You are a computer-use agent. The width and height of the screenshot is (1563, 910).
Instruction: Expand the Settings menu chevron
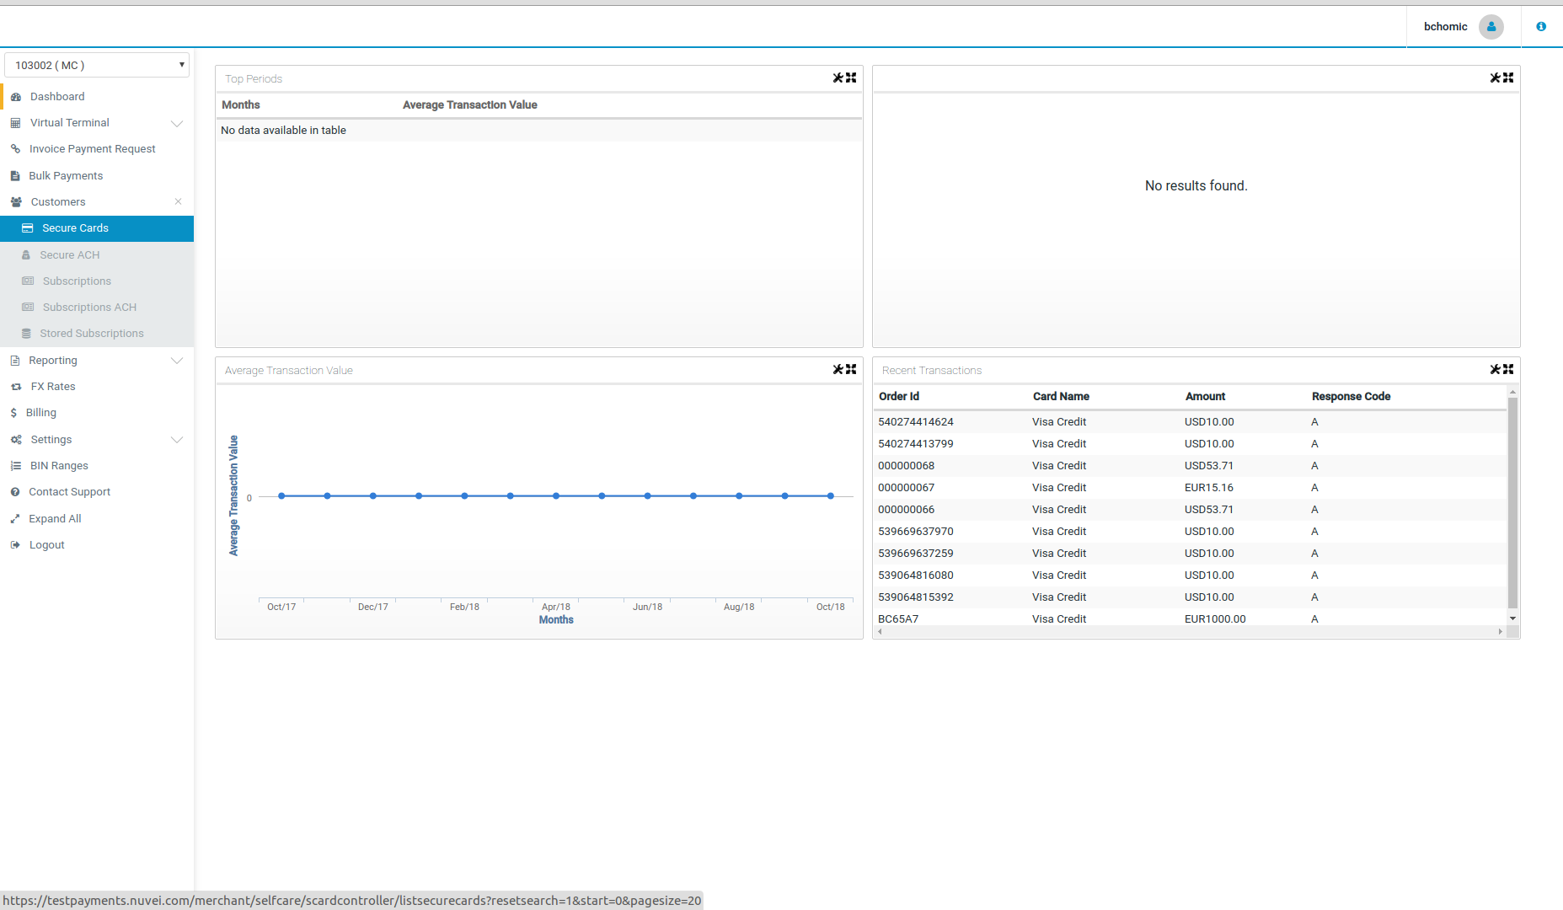click(x=177, y=440)
